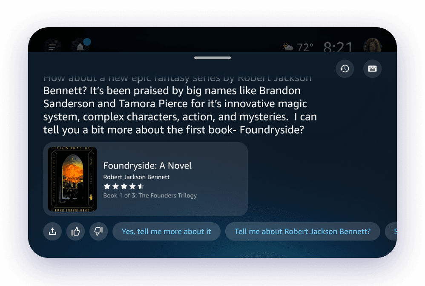The height and width of the screenshot is (286, 425).
Task: Open the hamburger menu icon
Action: pos(52,47)
